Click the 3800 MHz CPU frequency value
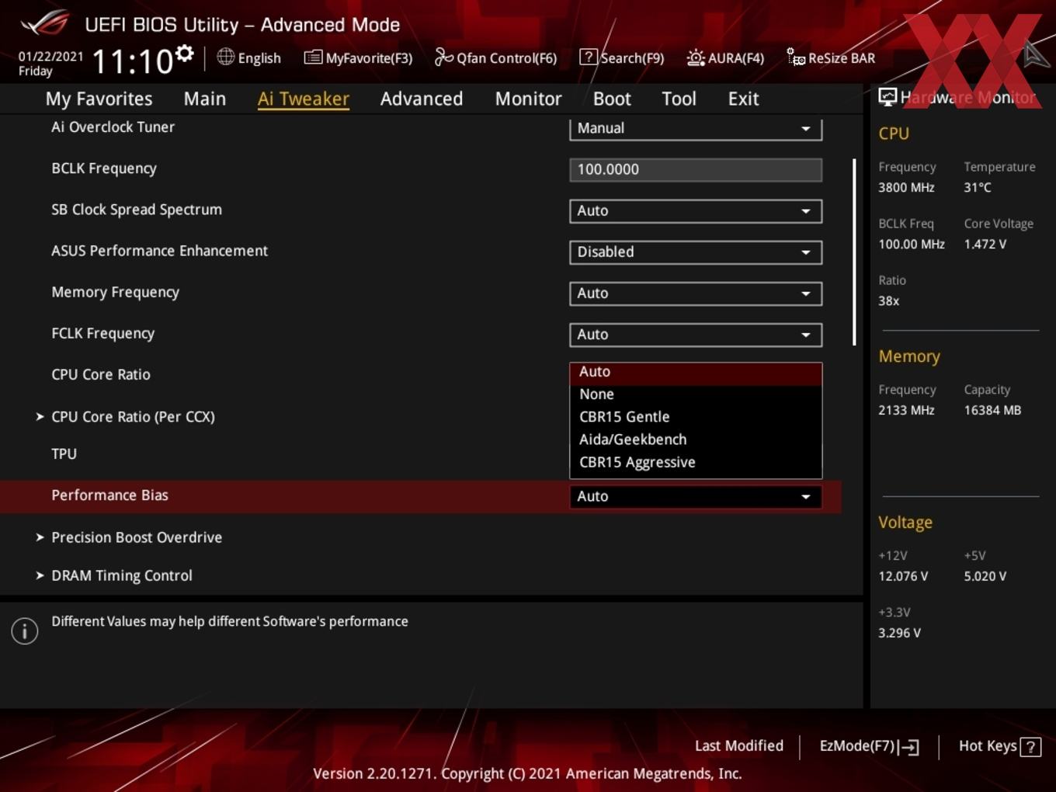Image resolution: width=1056 pixels, height=792 pixels. (906, 187)
